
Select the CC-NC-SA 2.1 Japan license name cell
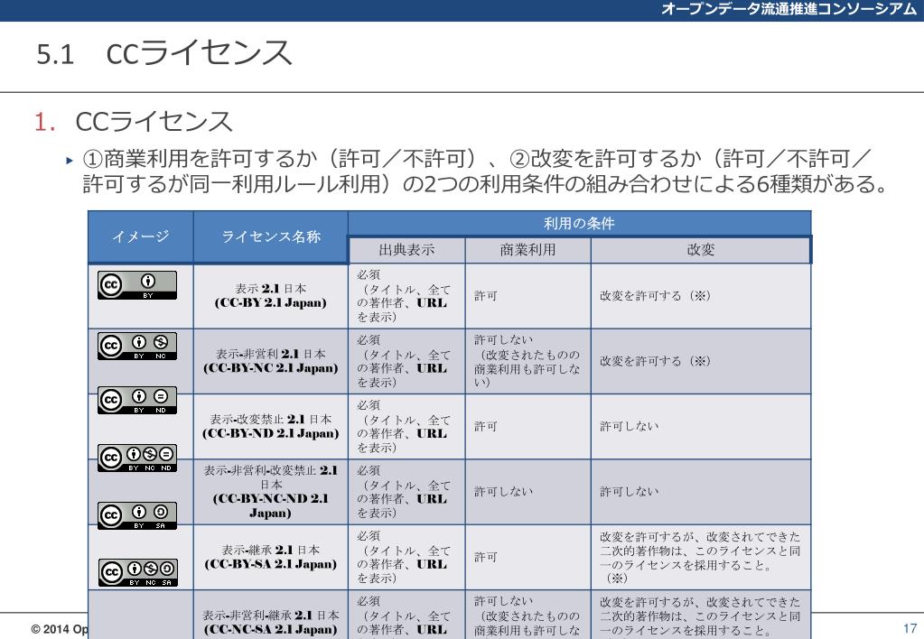[x=270, y=615]
